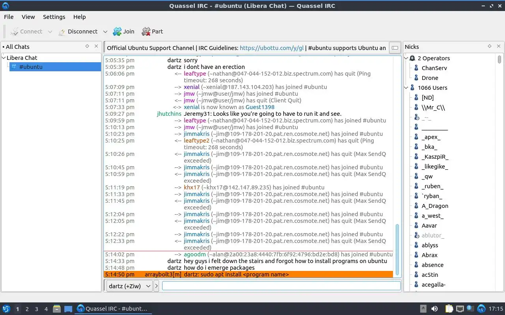Click the Part channel icon

tap(146, 31)
